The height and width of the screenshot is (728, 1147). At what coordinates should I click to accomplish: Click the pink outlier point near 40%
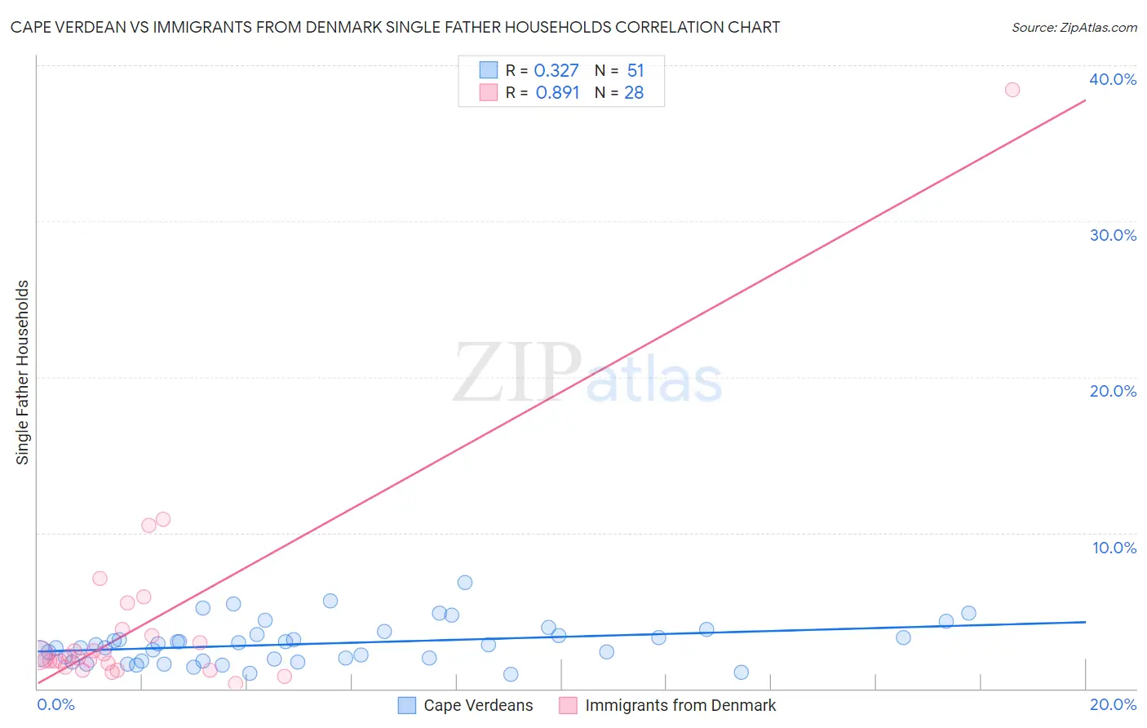coord(1012,90)
